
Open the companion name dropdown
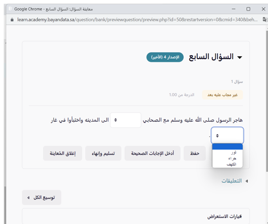coord(125,120)
